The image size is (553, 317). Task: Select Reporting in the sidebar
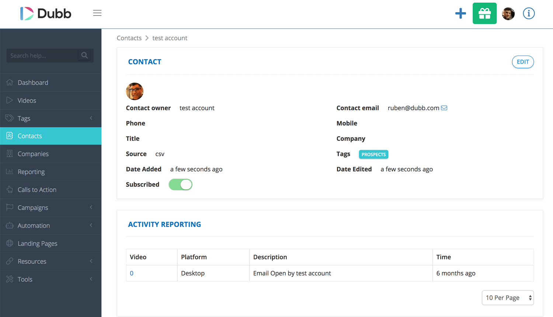coord(51,172)
